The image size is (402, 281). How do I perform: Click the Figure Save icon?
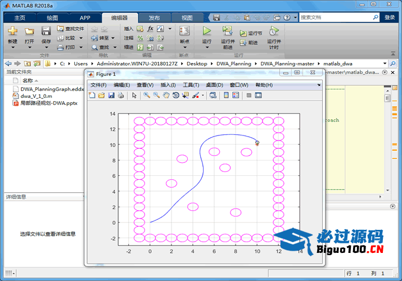pyautogui.click(x=111, y=96)
